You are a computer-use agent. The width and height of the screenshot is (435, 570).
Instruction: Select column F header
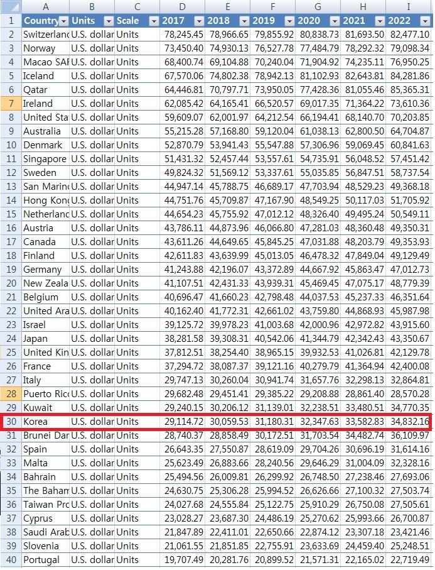[272, 6]
